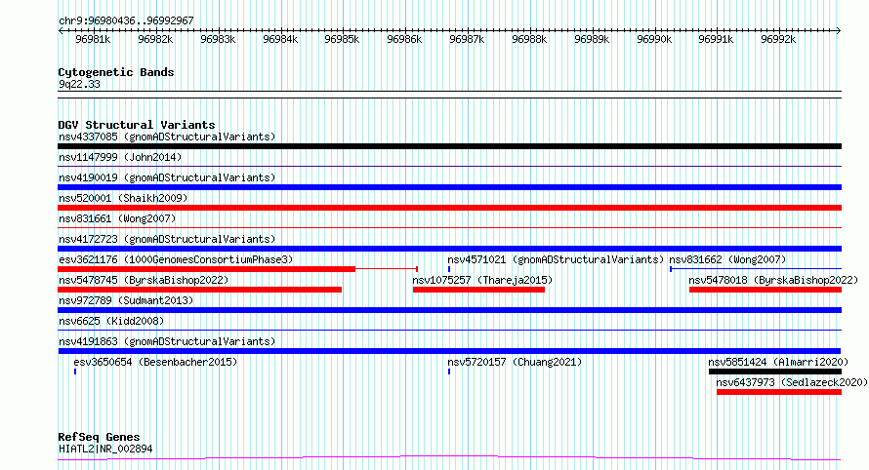Select the red nsv5478745 variant bar
The image size is (869, 470).
tap(199, 290)
